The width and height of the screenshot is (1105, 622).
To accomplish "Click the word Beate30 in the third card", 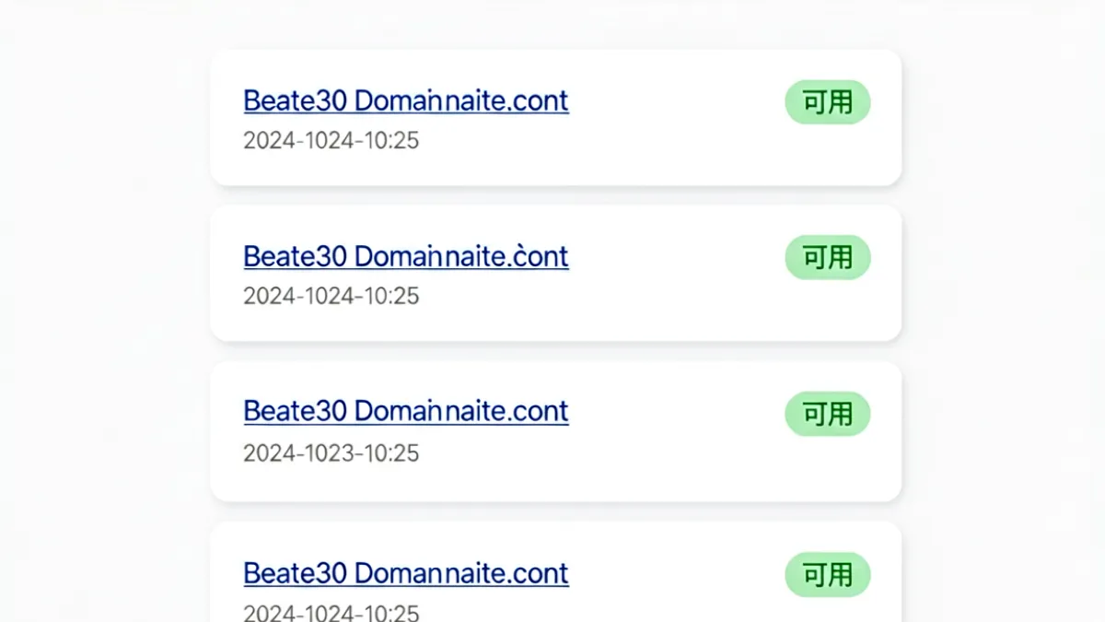I will 295,411.
